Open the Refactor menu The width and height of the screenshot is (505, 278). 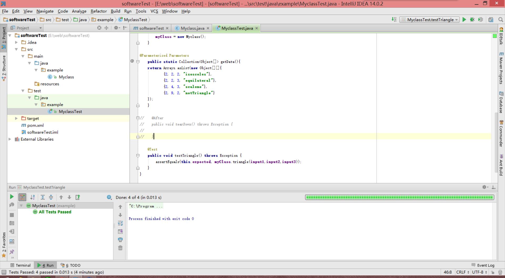pos(99,11)
